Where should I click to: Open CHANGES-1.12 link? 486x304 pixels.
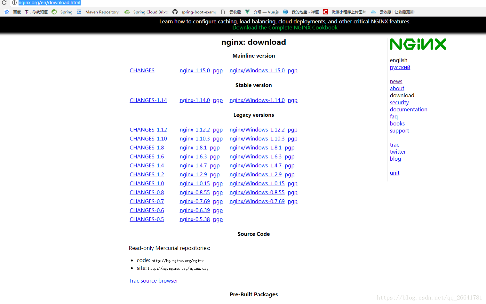[x=148, y=130]
